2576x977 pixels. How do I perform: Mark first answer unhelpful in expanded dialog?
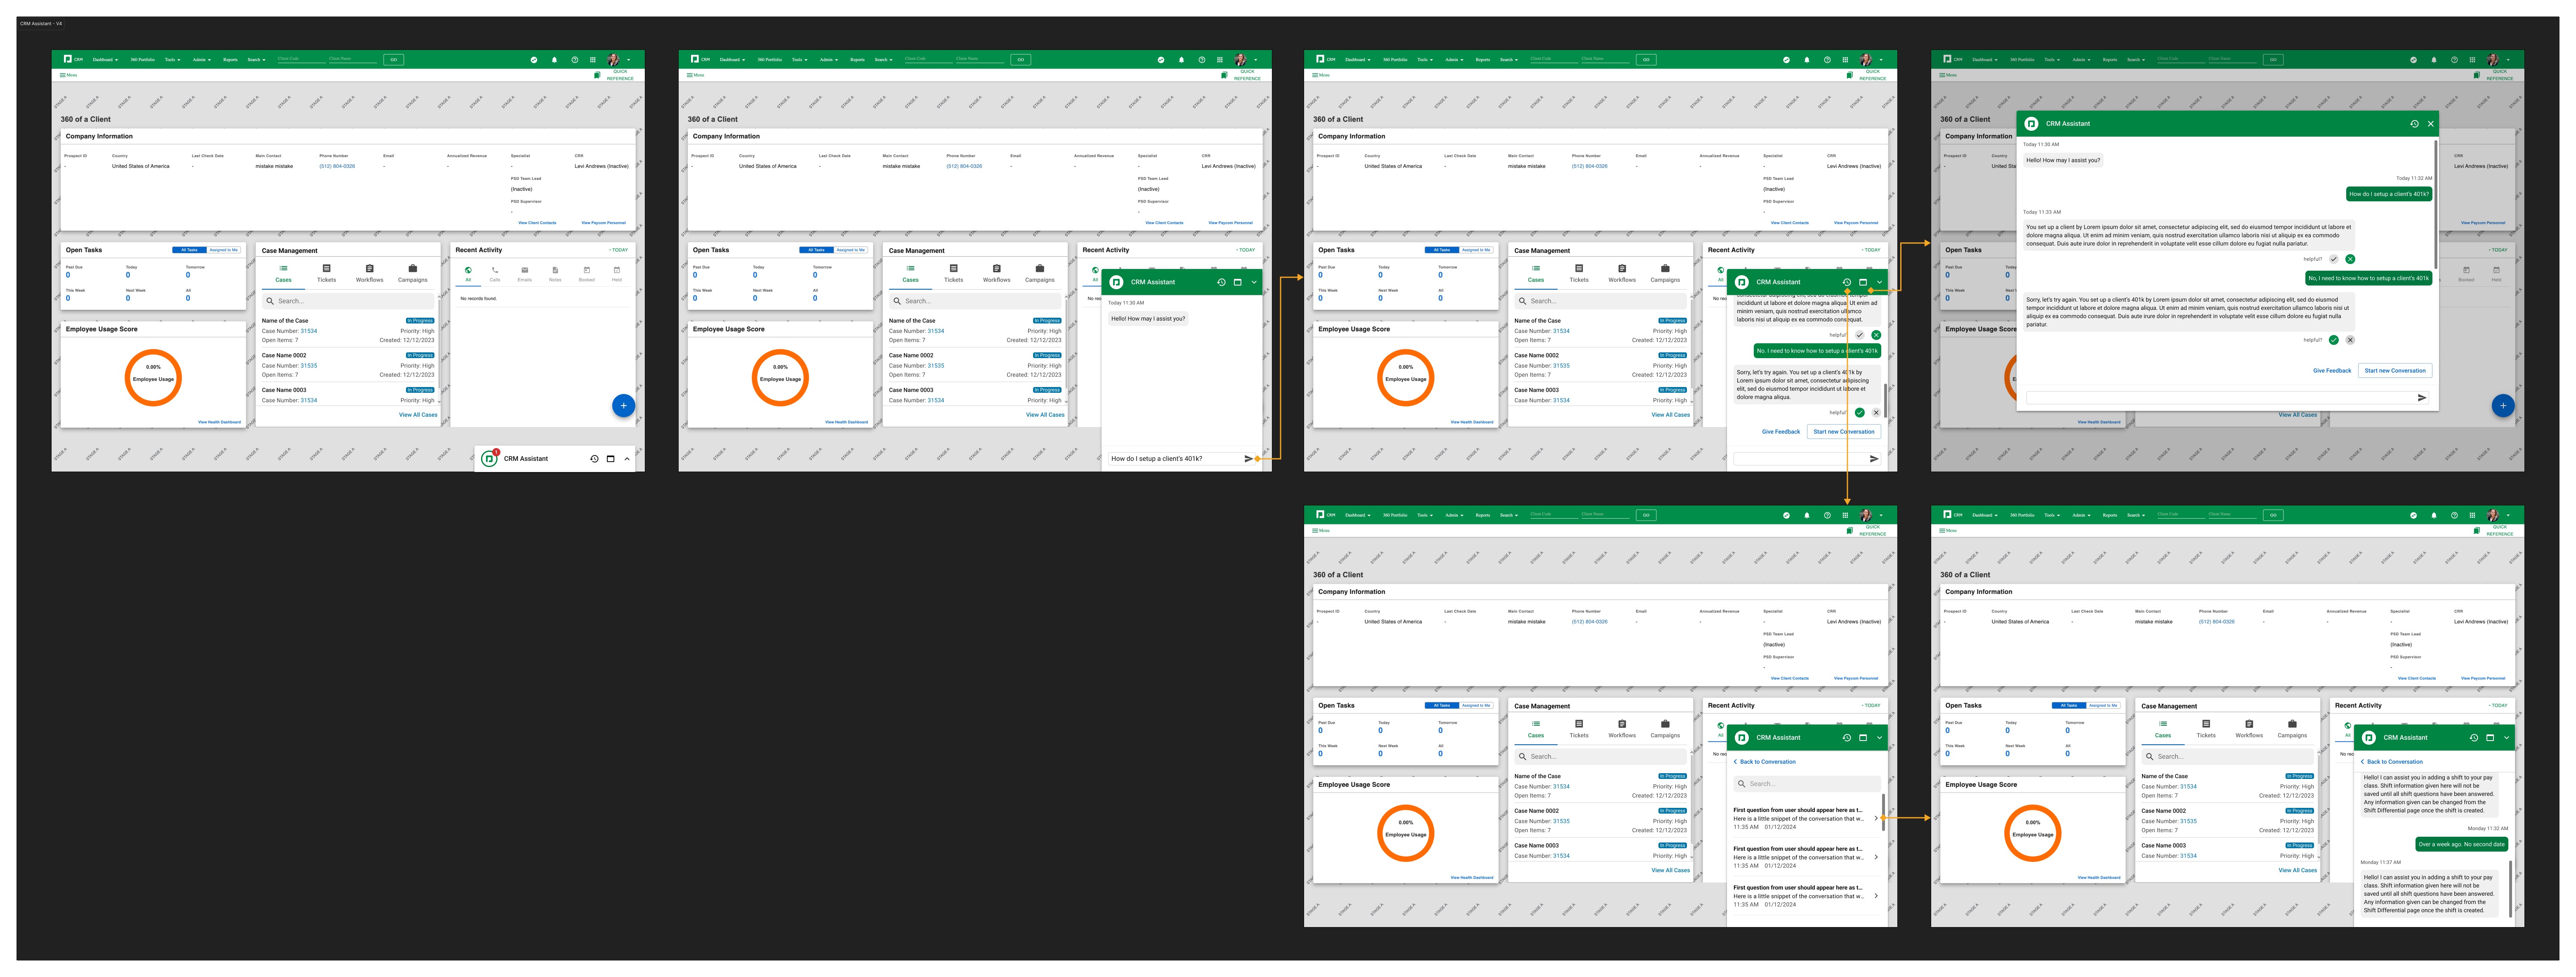(2350, 259)
